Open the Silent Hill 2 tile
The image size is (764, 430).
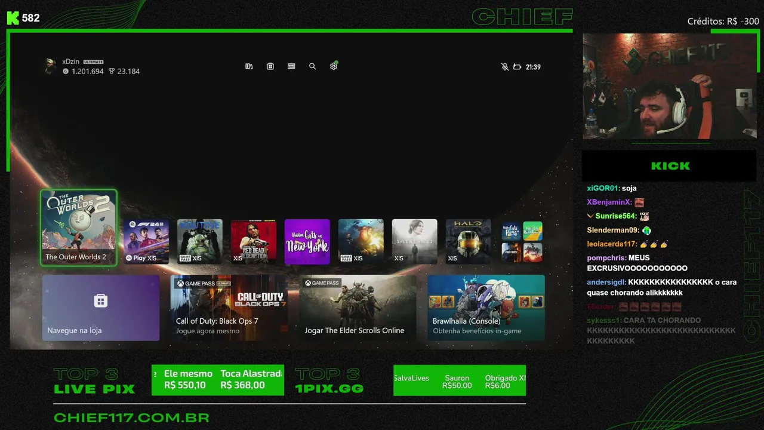[415, 241]
